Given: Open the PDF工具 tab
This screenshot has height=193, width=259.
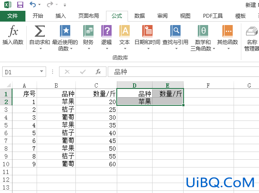Looking at the screenshot, I should 213,16.
